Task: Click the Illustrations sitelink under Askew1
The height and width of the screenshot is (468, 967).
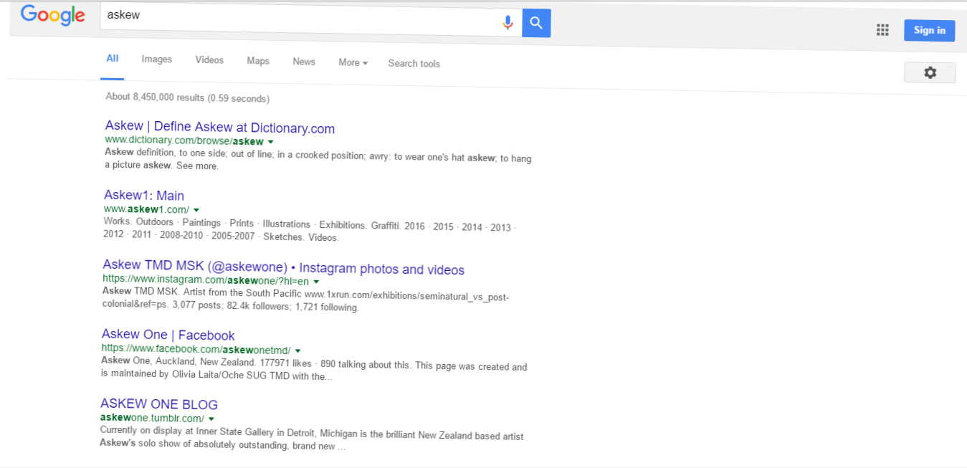Action: tap(287, 224)
